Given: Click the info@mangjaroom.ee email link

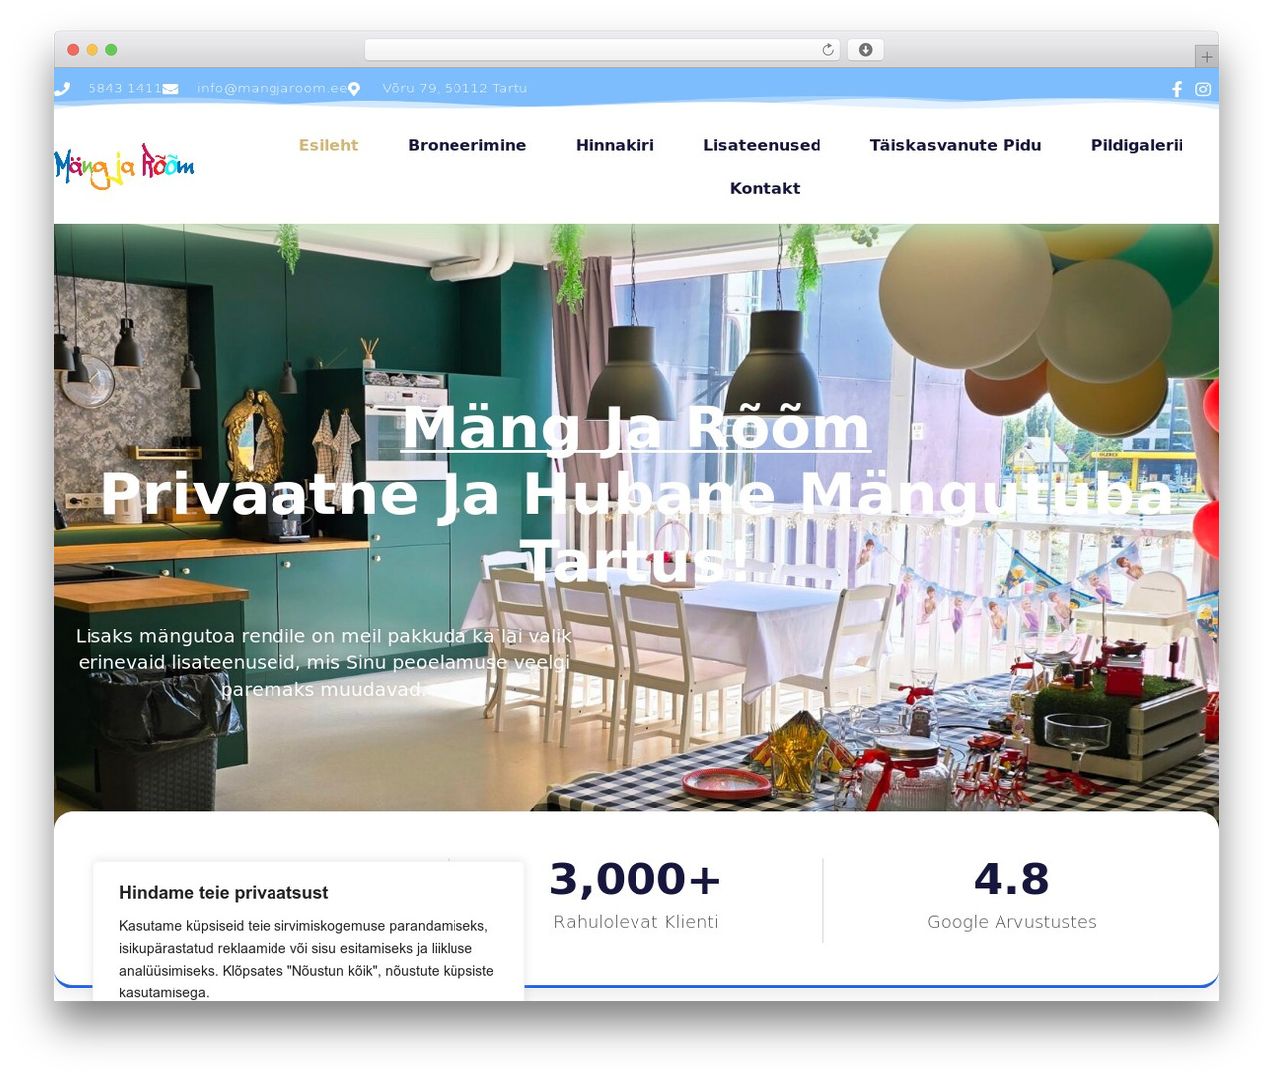Looking at the screenshot, I should click(x=273, y=89).
